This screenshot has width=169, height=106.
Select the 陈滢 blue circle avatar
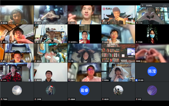[152, 71]
